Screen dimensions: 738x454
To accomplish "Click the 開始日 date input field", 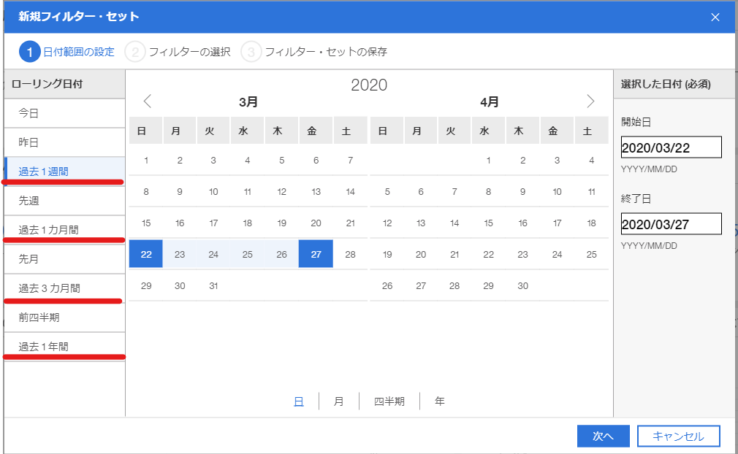I will point(671,147).
